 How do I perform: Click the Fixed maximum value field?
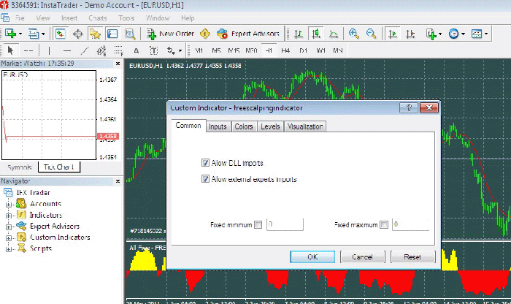point(410,224)
